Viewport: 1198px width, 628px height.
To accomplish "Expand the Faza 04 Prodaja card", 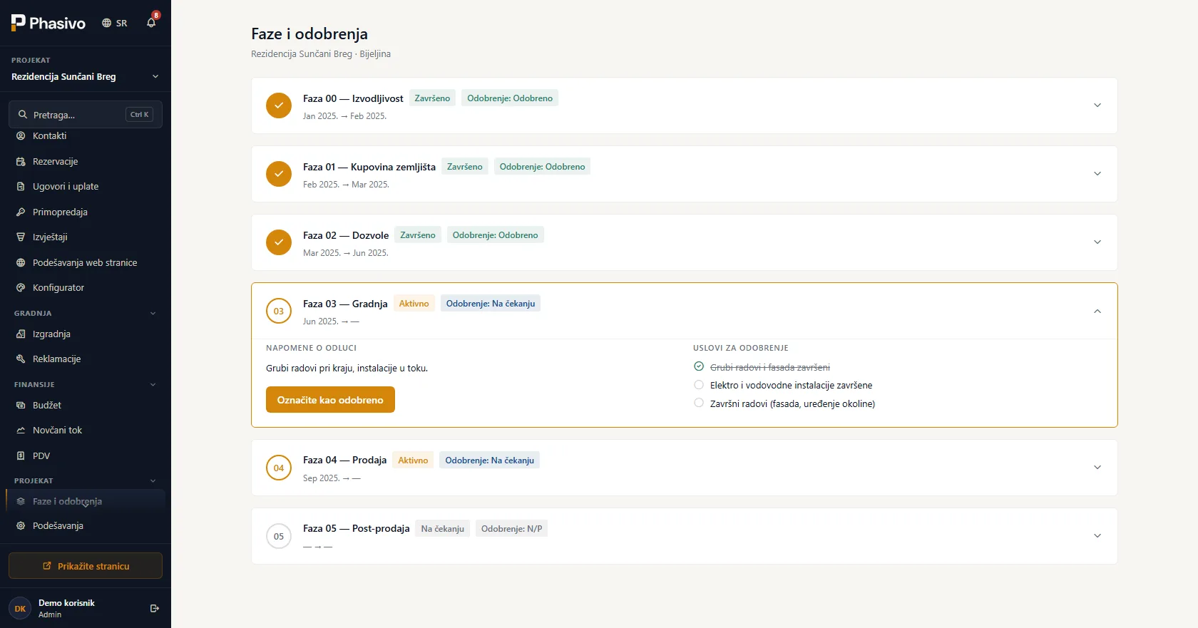I will coord(1097,468).
